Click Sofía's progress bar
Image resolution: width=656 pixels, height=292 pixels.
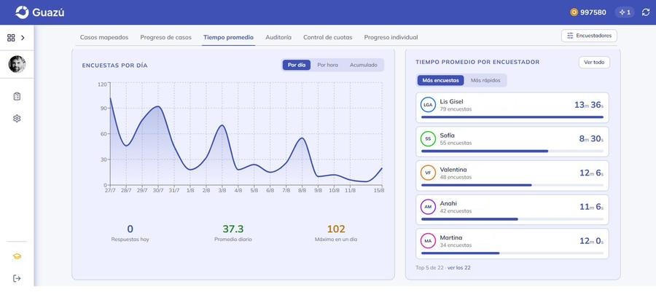click(512, 151)
